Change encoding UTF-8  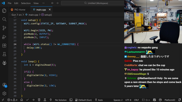coord(128,100)
